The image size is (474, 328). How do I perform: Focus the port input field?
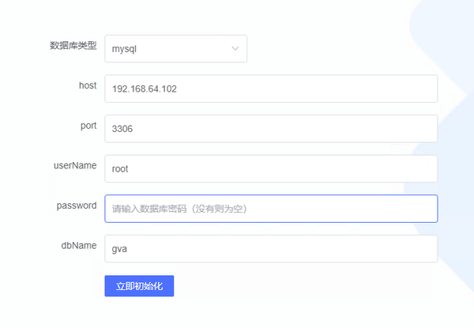click(x=271, y=129)
